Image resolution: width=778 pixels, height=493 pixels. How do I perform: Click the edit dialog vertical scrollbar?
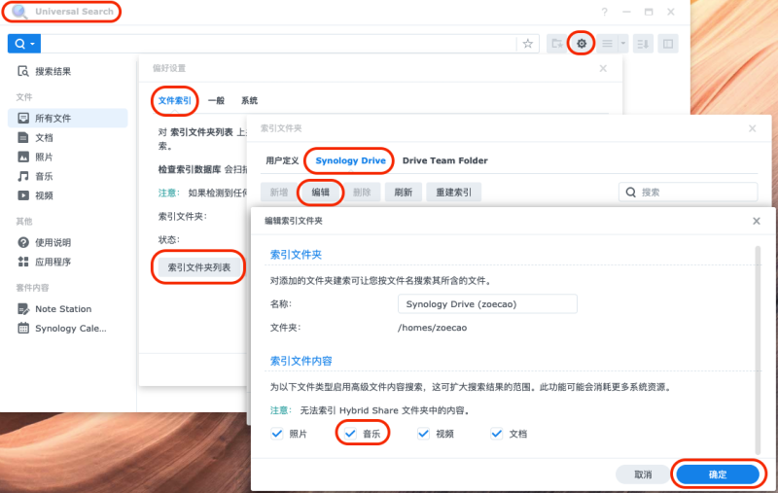click(x=758, y=350)
